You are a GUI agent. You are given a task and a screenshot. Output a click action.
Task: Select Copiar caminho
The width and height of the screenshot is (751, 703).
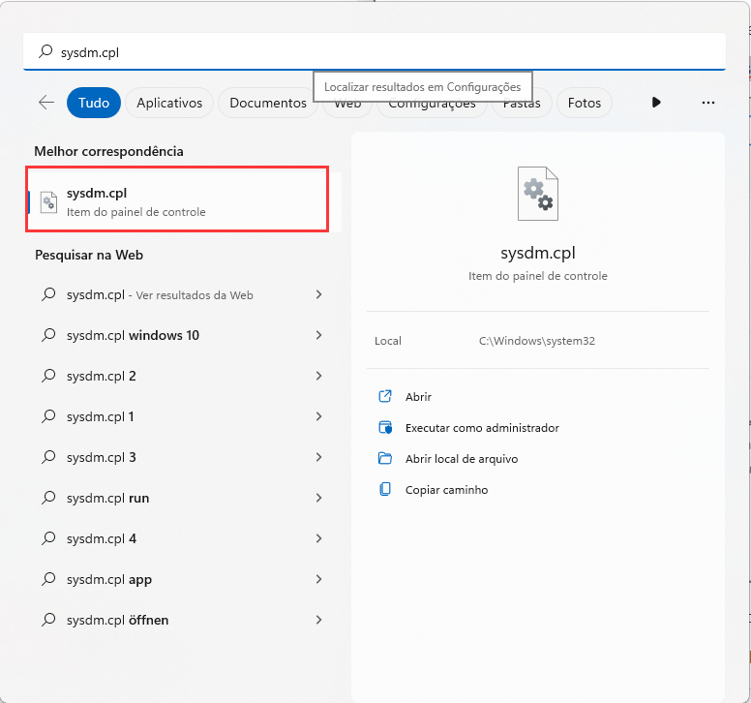(446, 490)
